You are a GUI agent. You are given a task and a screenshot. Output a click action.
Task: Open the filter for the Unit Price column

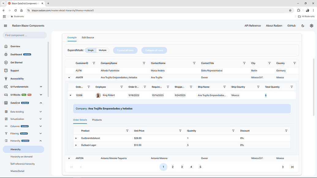[x=180, y=131]
